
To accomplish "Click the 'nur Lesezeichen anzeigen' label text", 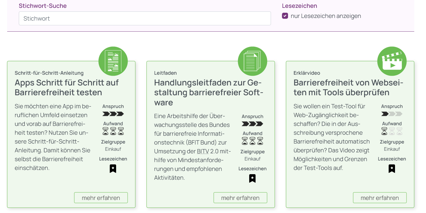I will coord(326,16).
